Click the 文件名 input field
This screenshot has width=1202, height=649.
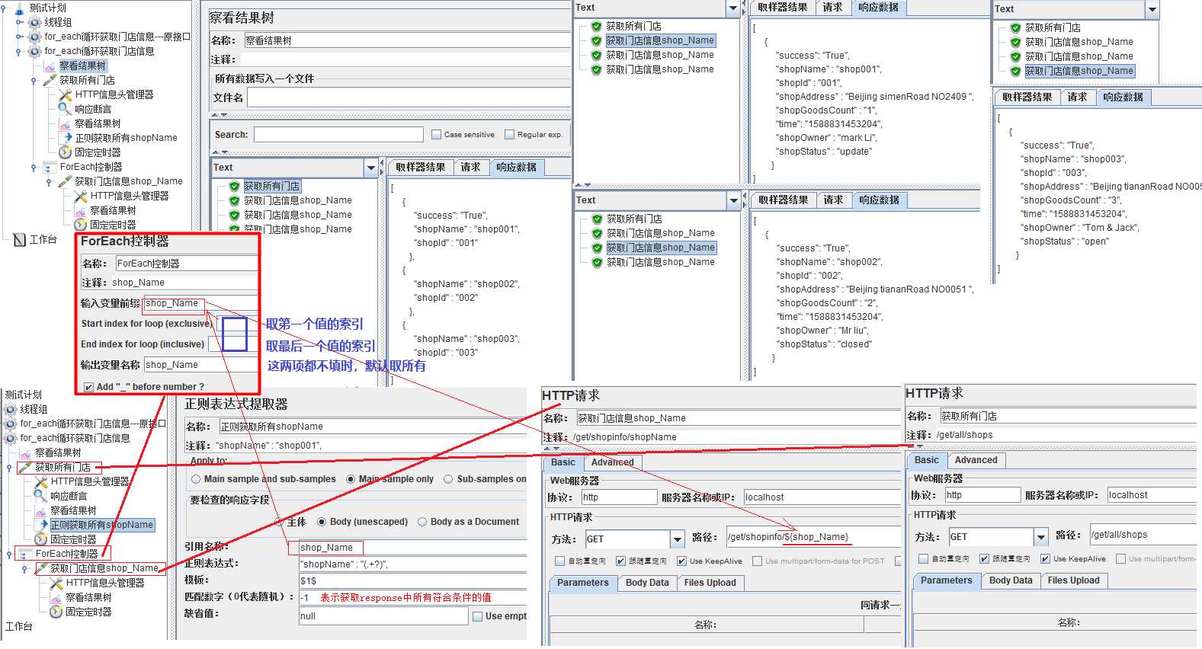[409, 98]
